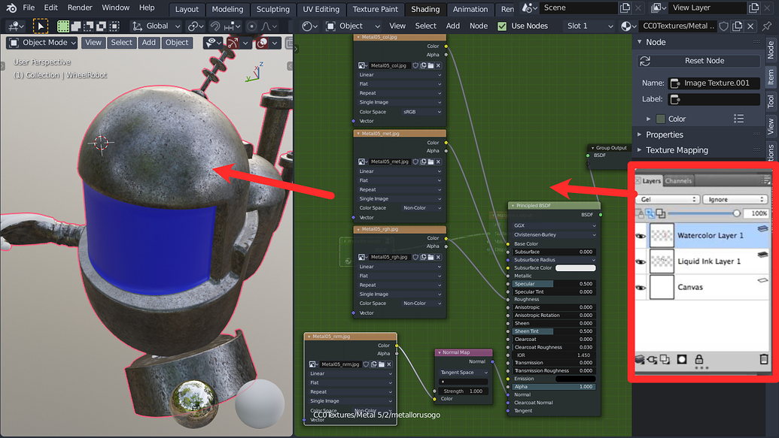Toggle viewport overlays icon
The height and width of the screenshot is (438, 779).
point(263,43)
